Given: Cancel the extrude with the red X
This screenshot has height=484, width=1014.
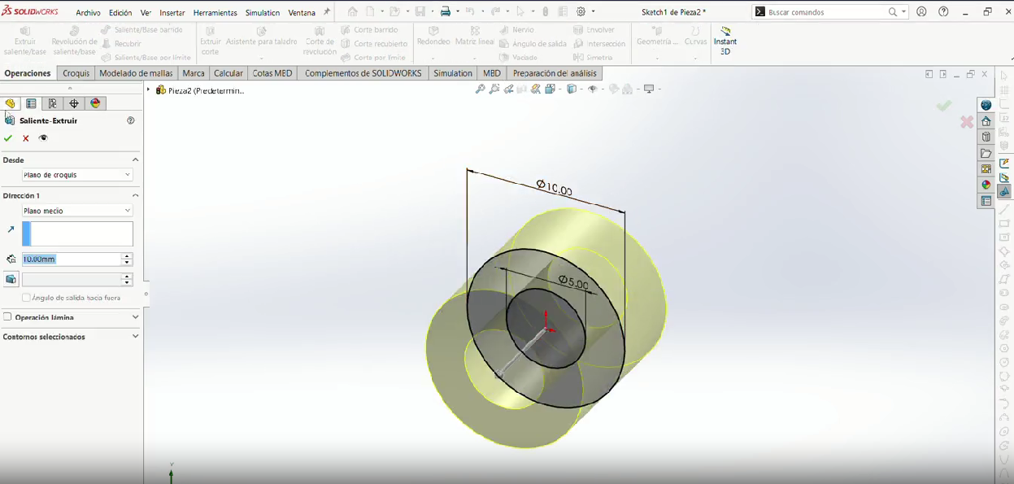Looking at the screenshot, I should (x=26, y=138).
